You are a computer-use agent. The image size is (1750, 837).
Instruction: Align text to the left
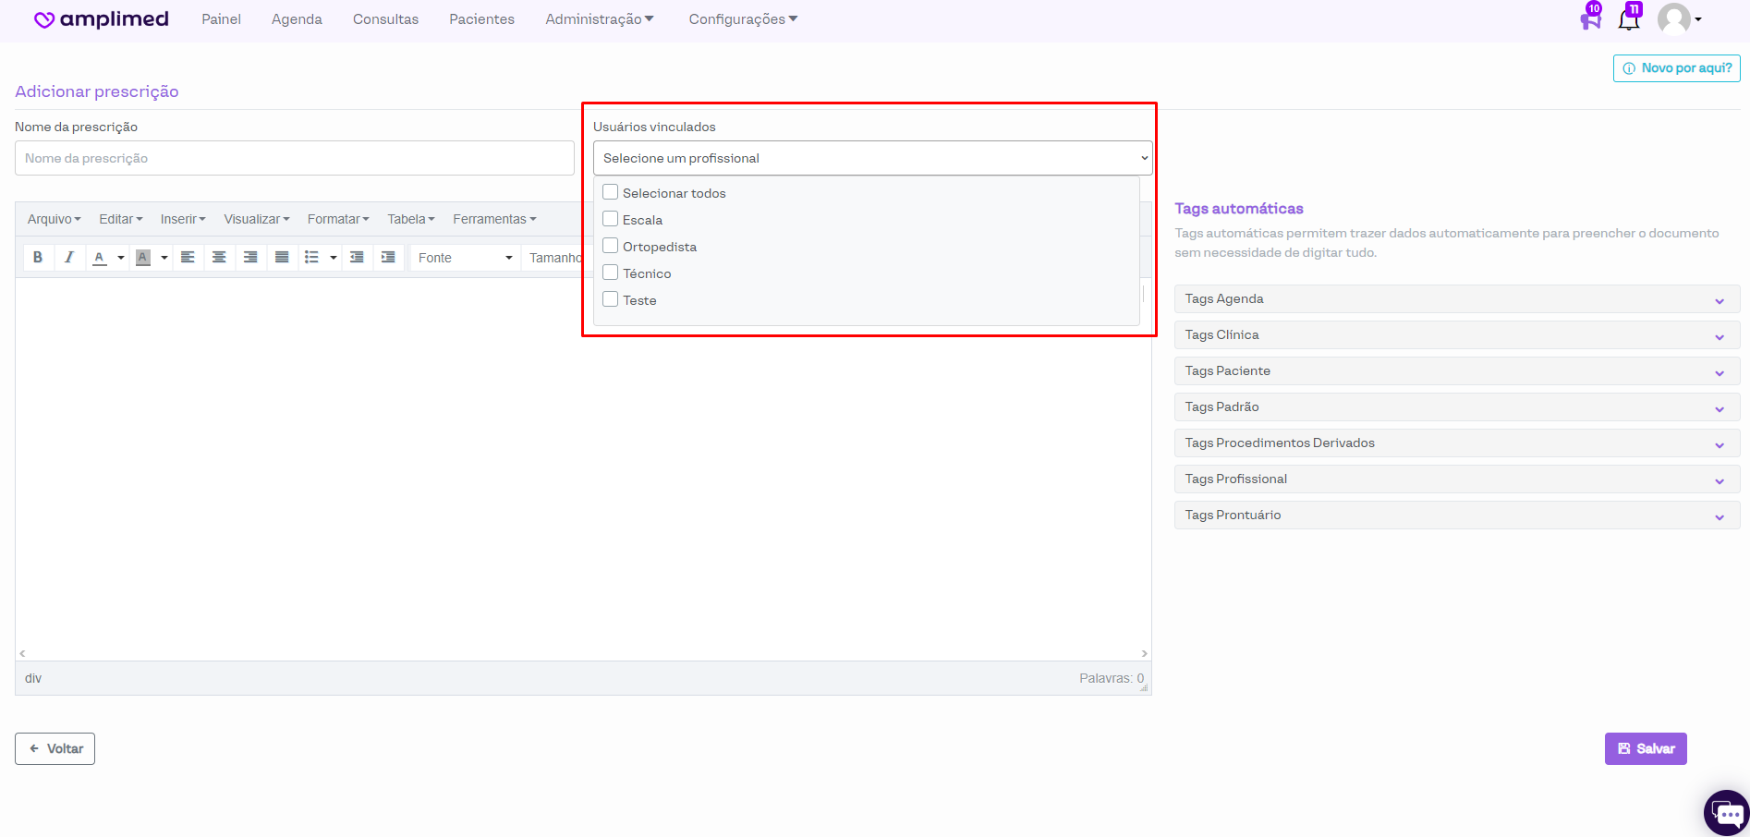coord(188,258)
